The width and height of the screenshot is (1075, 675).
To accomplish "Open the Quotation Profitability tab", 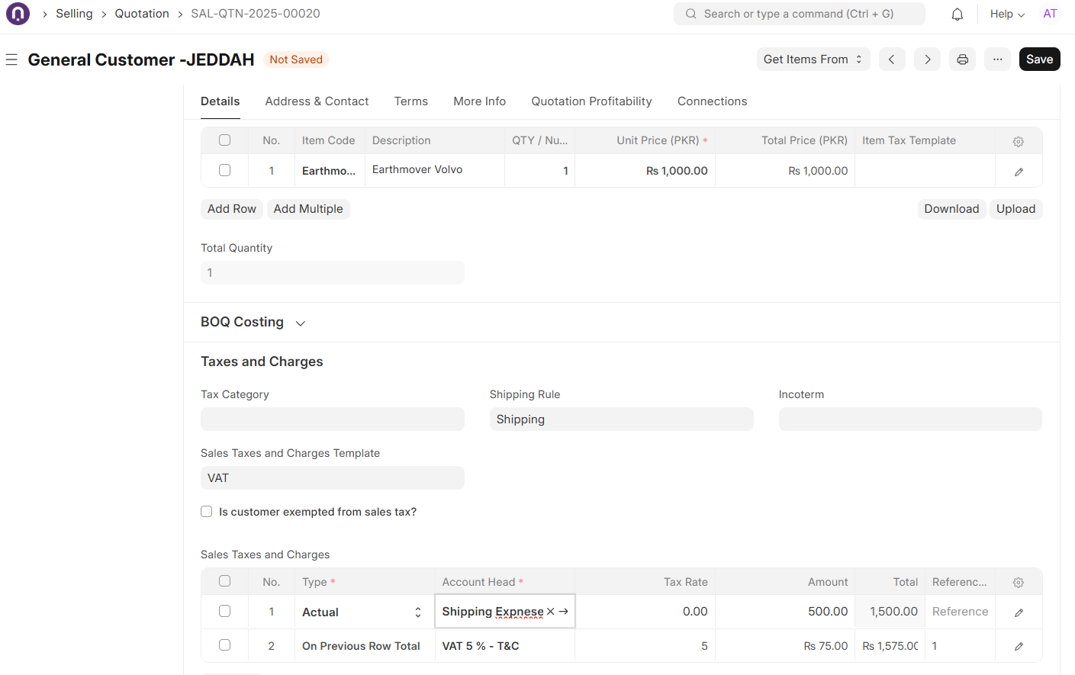I will pos(591,101).
